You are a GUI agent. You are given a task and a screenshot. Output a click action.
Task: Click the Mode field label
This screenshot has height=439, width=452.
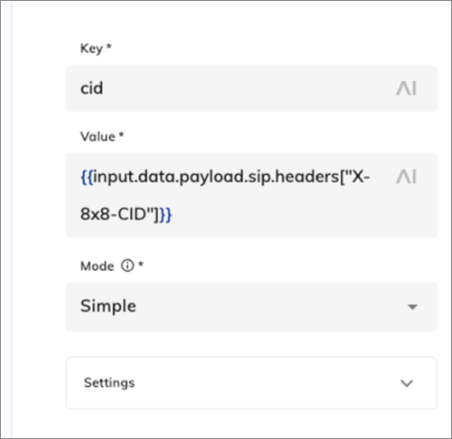[x=97, y=266]
